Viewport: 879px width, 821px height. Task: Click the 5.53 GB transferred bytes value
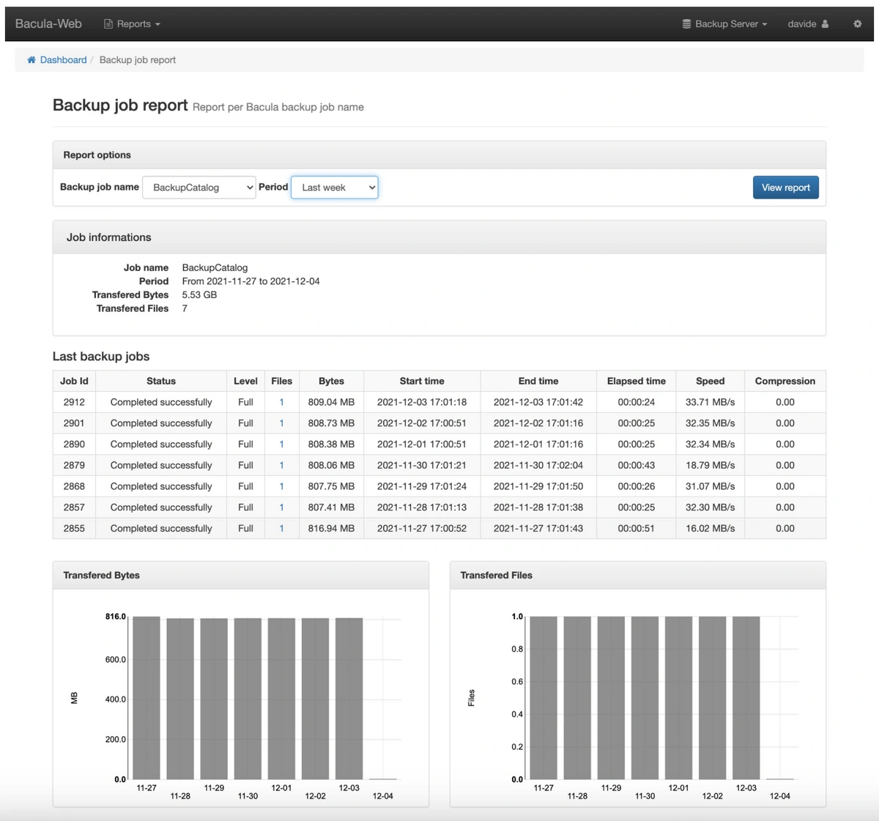coord(199,295)
